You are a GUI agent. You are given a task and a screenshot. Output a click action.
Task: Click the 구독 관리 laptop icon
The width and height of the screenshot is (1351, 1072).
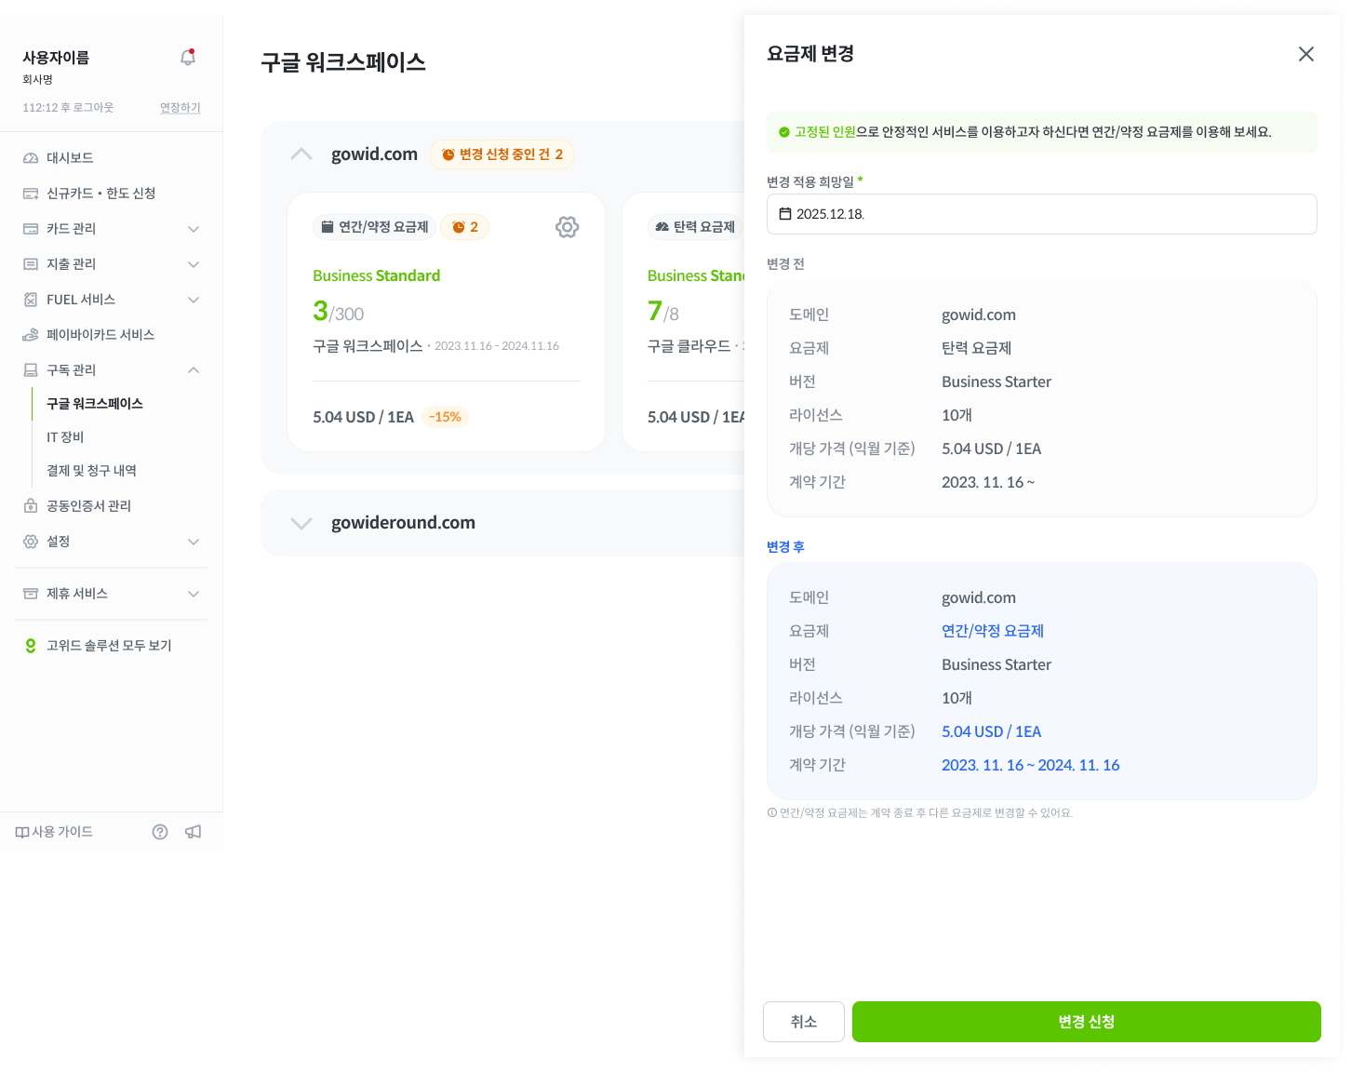coord(31,370)
